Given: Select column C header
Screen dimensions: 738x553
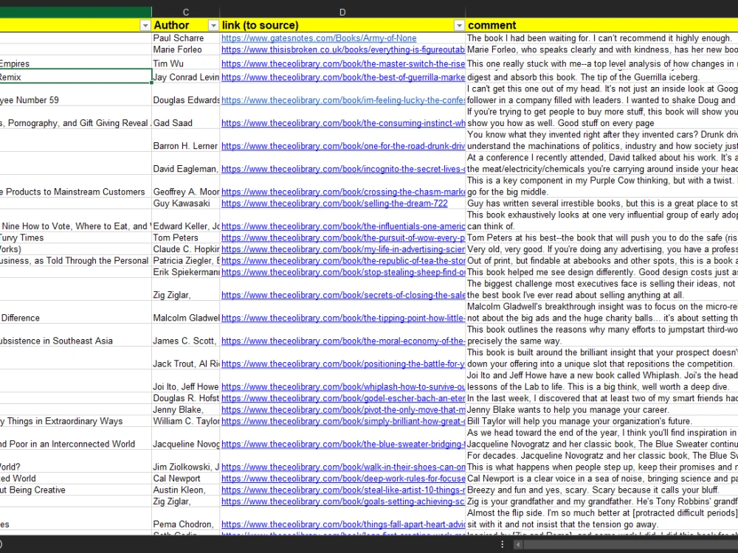Looking at the screenshot, I should (x=185, y=13).
